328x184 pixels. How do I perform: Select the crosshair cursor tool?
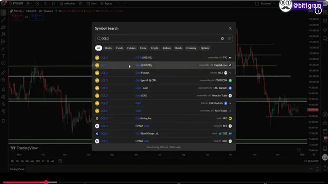point(3,13)
